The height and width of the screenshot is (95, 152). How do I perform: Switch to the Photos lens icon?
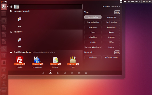coord(79,73)
